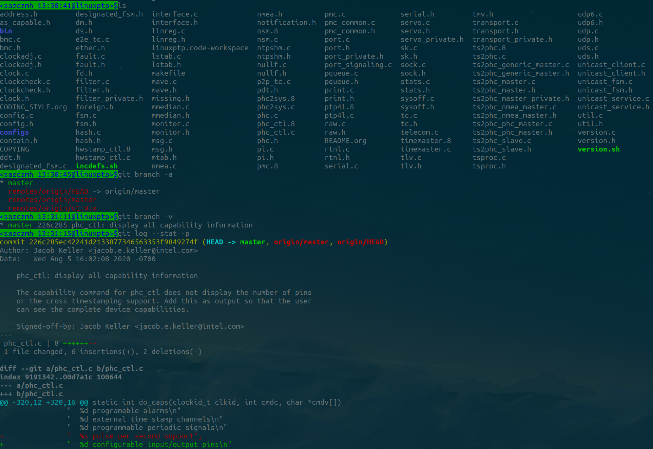Select the bin directory entry

(x=6, y=31)
